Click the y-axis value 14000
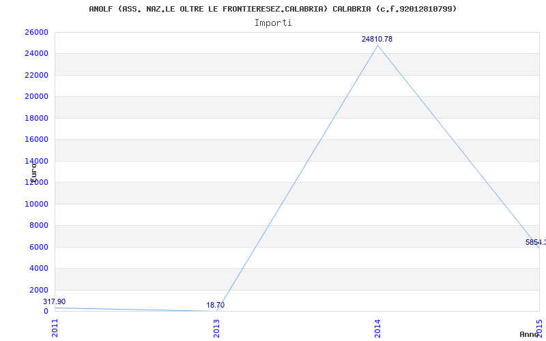The height and width of the screenshot is (341, 546). 36,161
